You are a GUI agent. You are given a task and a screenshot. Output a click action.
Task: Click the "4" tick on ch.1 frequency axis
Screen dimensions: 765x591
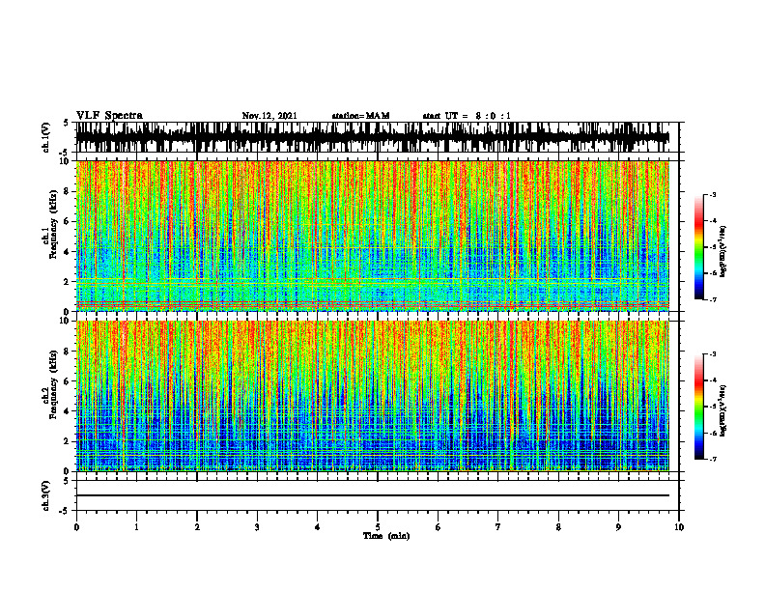[x=68, y=252]
